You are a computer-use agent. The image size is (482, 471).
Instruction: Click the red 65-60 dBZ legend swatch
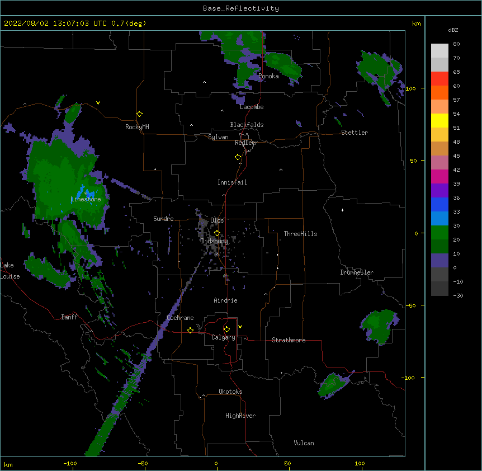[440, 79]
